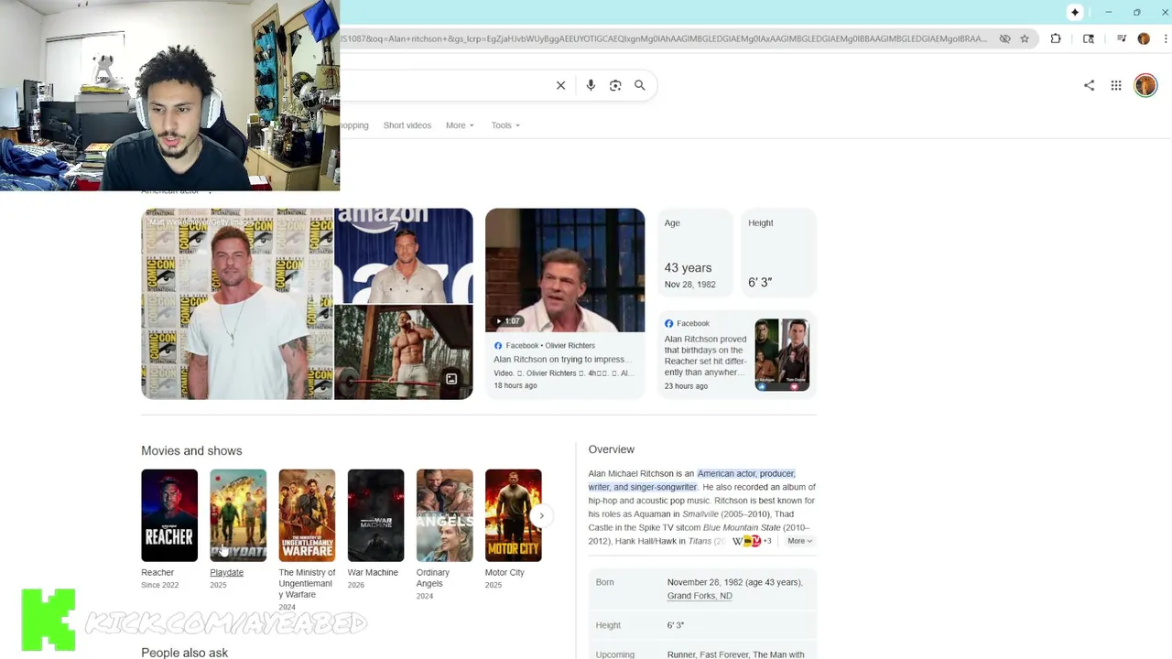Click the Wikipedia source icon in the Overview
The height and width of the screenshot is (659, 1172).
click(x=737, y=541)
